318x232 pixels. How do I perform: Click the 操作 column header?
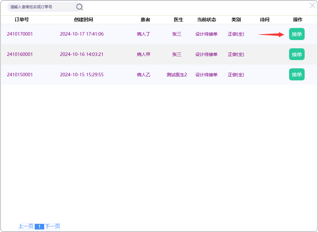point(298,20)
